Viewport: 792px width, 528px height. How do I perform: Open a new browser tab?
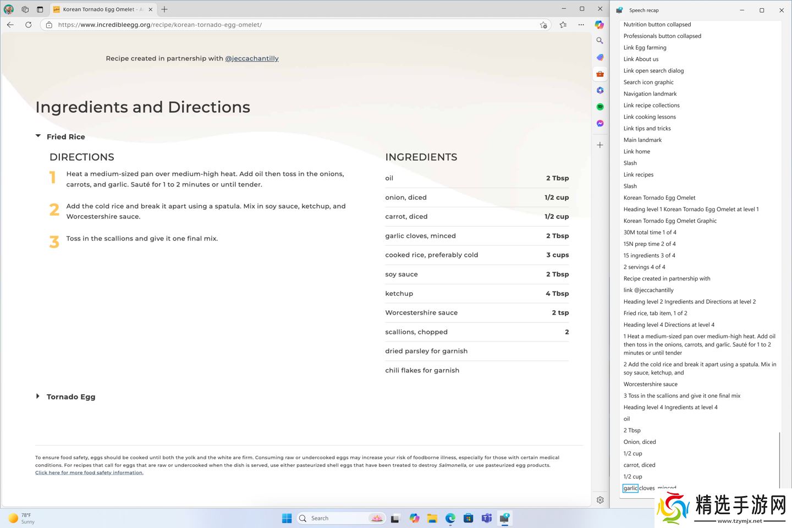[x=164, y=9]
